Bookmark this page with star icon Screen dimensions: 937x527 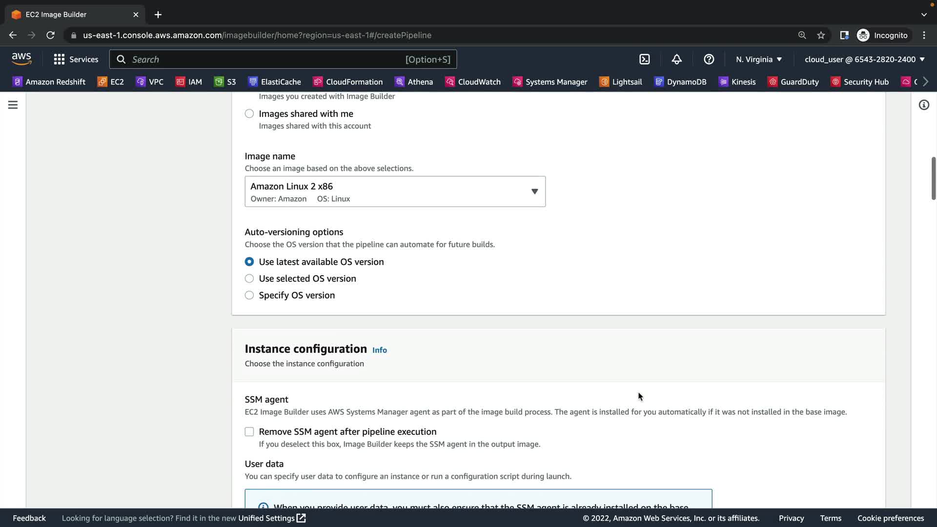(821, 35)
